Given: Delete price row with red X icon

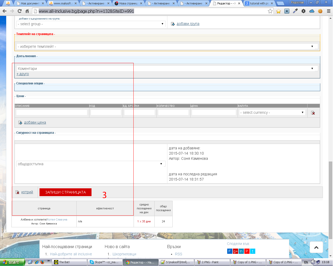Looking at the screenshot, I should (313, 113).
